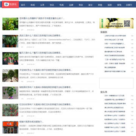Screen dimensions: 136x136
Task: Click the 红豆杉 red berries thumbnail
Action: (x=10, y=110)
